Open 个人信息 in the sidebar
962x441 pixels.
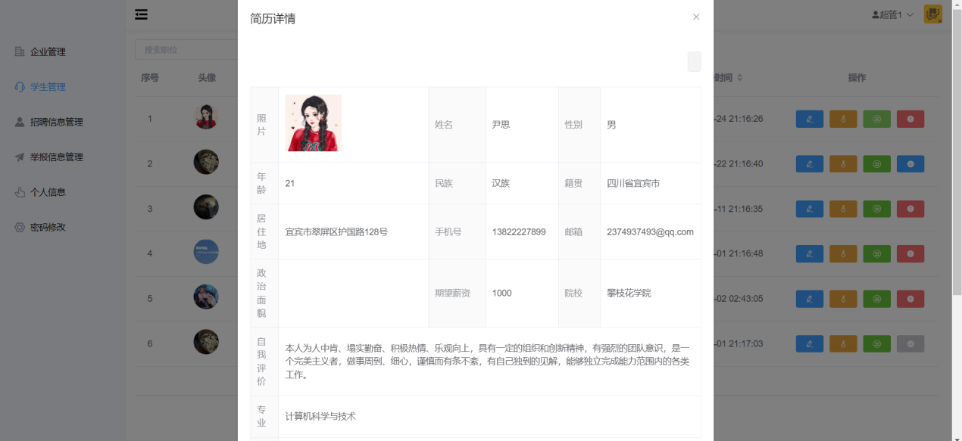(48, 192)
